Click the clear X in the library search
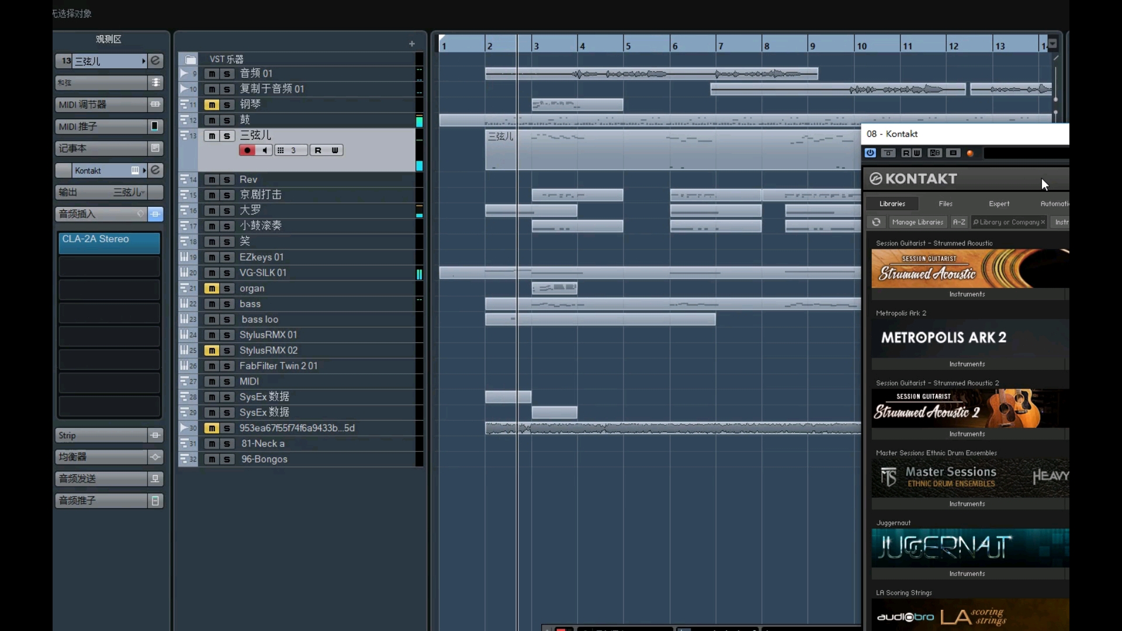Viewport: 1122px width, 631px height. click(x=1043, y=222)
